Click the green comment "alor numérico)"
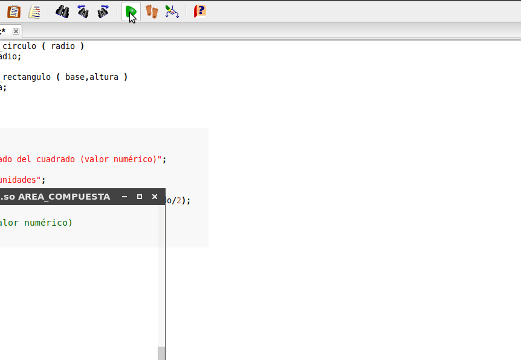Screen dimensions: 521x360 click(x=36, y=223)
